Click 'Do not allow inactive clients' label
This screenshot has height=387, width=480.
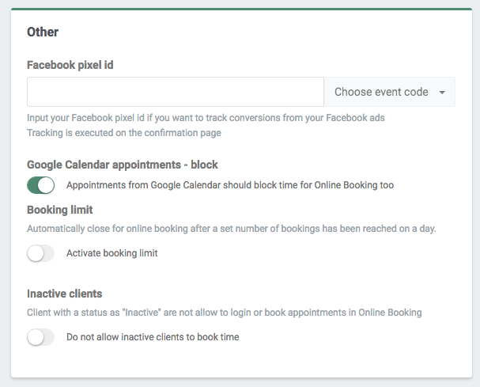coord(153,337)
